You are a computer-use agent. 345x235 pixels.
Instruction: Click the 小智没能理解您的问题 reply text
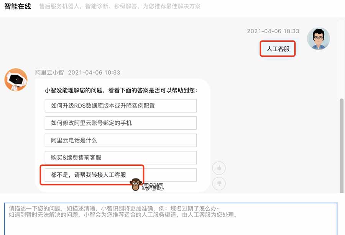point(121,91)
